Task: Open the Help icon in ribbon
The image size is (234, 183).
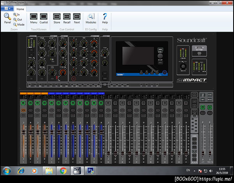Action: tap(105, 17)
